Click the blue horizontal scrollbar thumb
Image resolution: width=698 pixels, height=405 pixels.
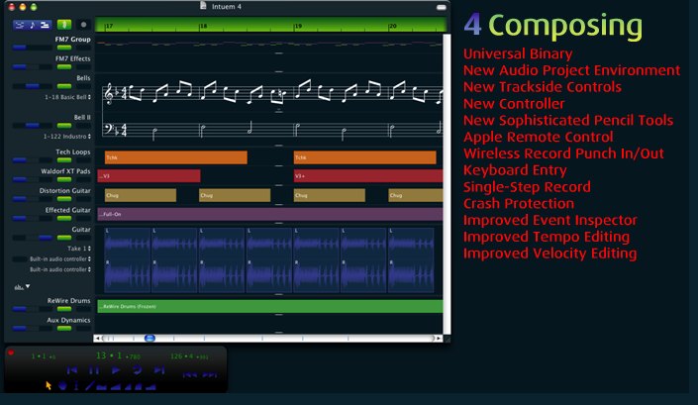[149, 338]
